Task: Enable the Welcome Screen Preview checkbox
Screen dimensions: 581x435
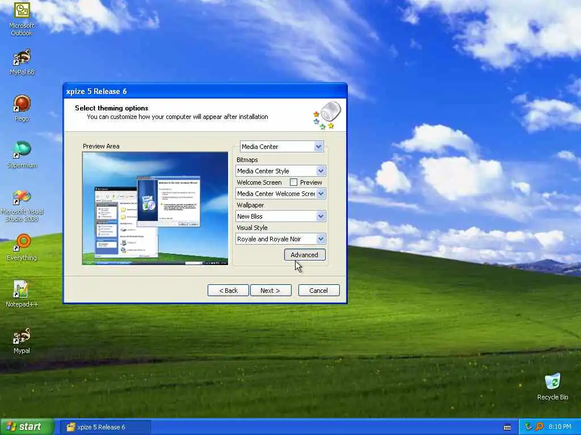Action: 293,182
